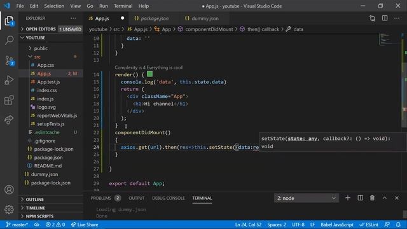Open the editor More Actions ellipsis
Viewport: 407px width, 229px height.
[397, 18]
